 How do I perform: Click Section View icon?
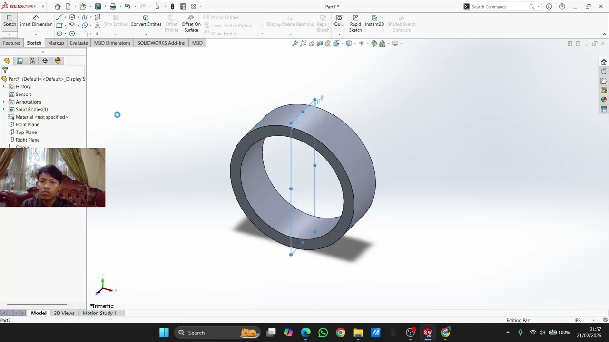[x=320, y=43]
